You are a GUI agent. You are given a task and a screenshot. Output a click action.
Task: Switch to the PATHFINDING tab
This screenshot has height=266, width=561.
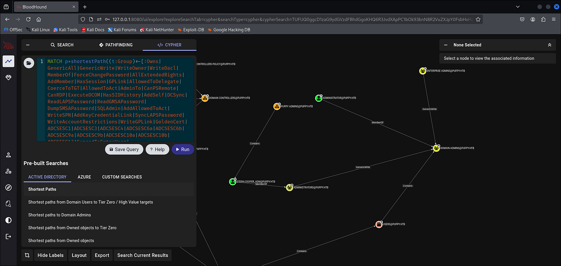tap(116, 45)
